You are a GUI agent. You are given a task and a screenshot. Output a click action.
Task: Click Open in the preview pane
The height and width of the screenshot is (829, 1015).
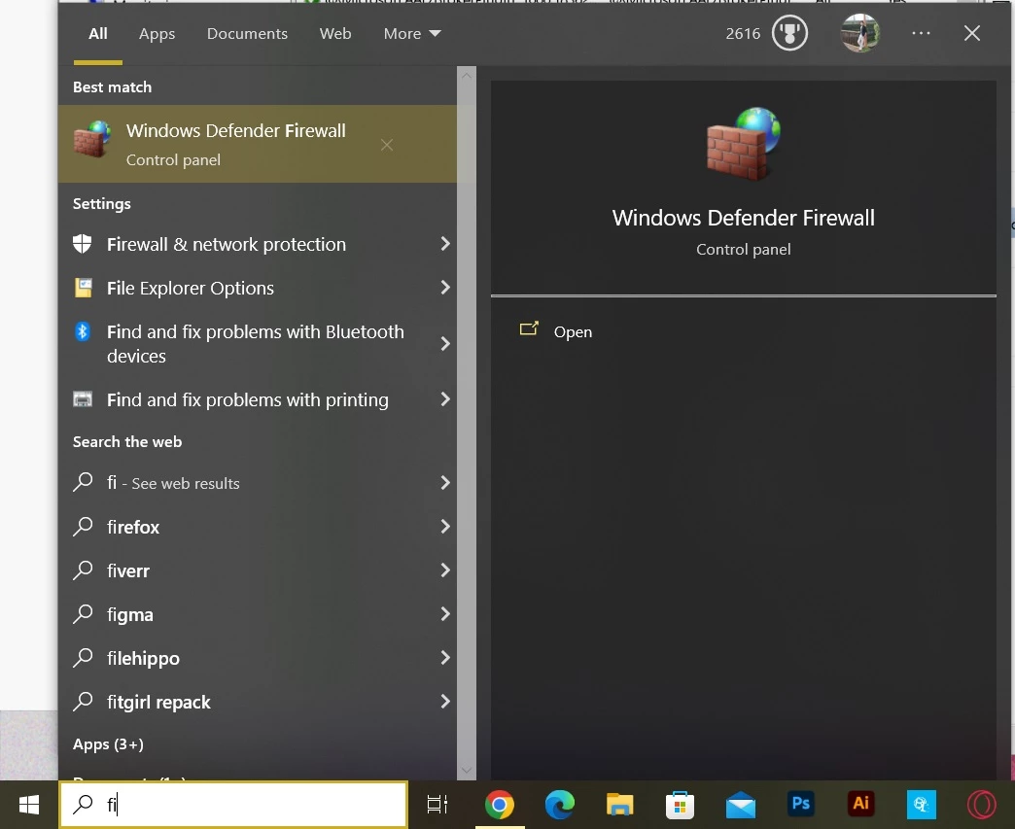pyautogui.click(x=573, y=331)
